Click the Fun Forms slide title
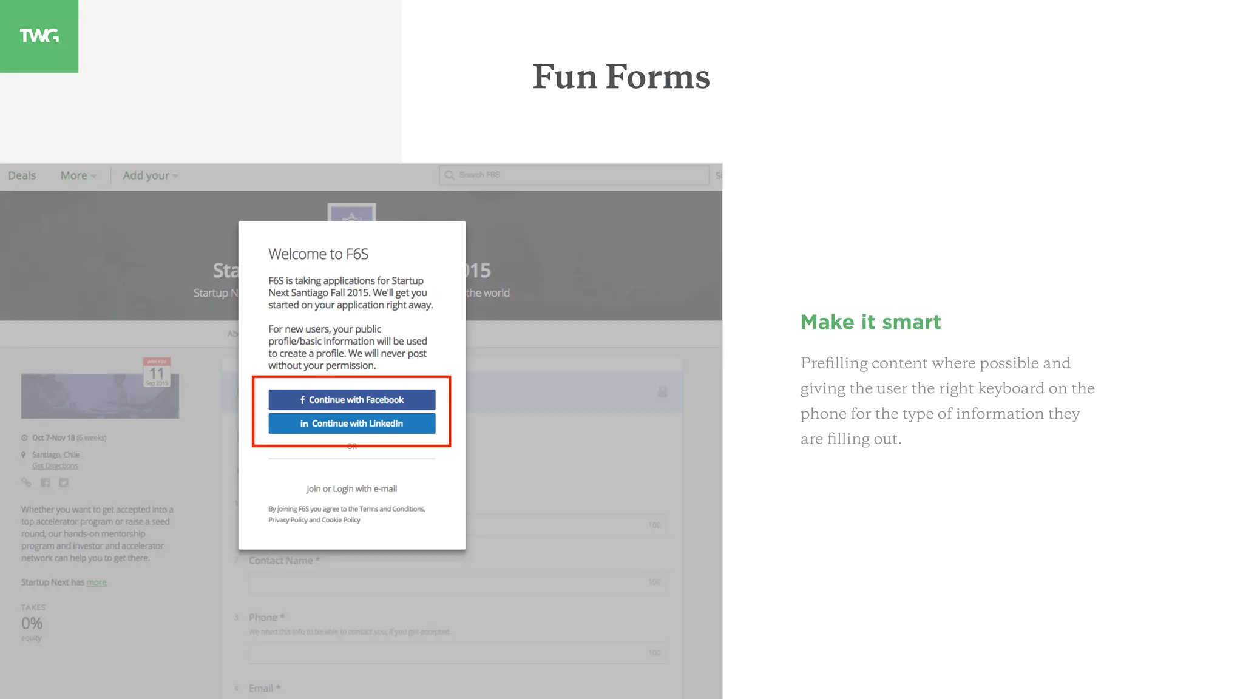Viewport: 1243px width, 699px height. (x=621, y=76)
